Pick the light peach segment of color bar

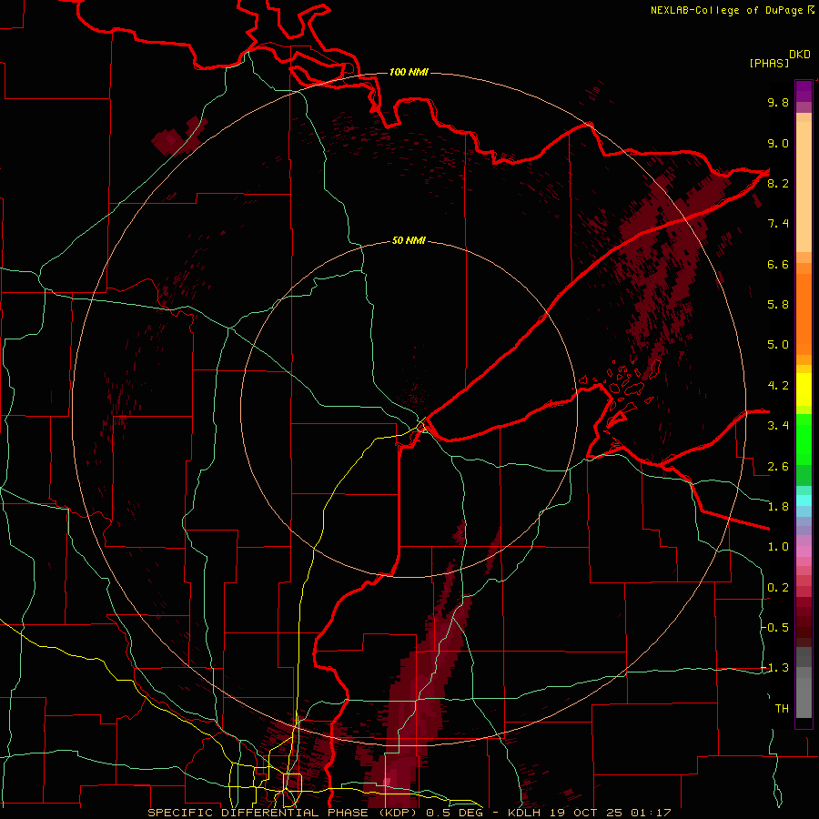(804, 187)
